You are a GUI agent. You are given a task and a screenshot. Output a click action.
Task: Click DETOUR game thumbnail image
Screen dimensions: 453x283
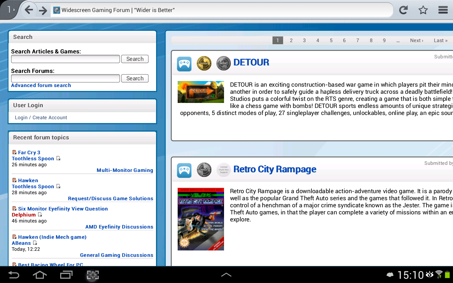(x=201, y=92)
